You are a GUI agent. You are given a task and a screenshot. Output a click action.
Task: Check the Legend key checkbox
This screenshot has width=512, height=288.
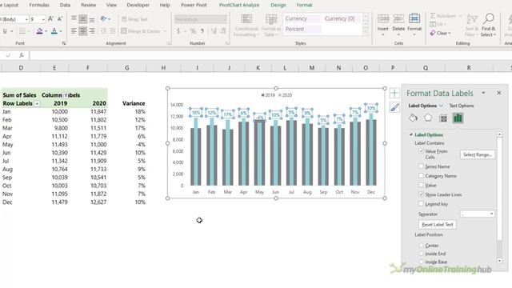[421, 204]
